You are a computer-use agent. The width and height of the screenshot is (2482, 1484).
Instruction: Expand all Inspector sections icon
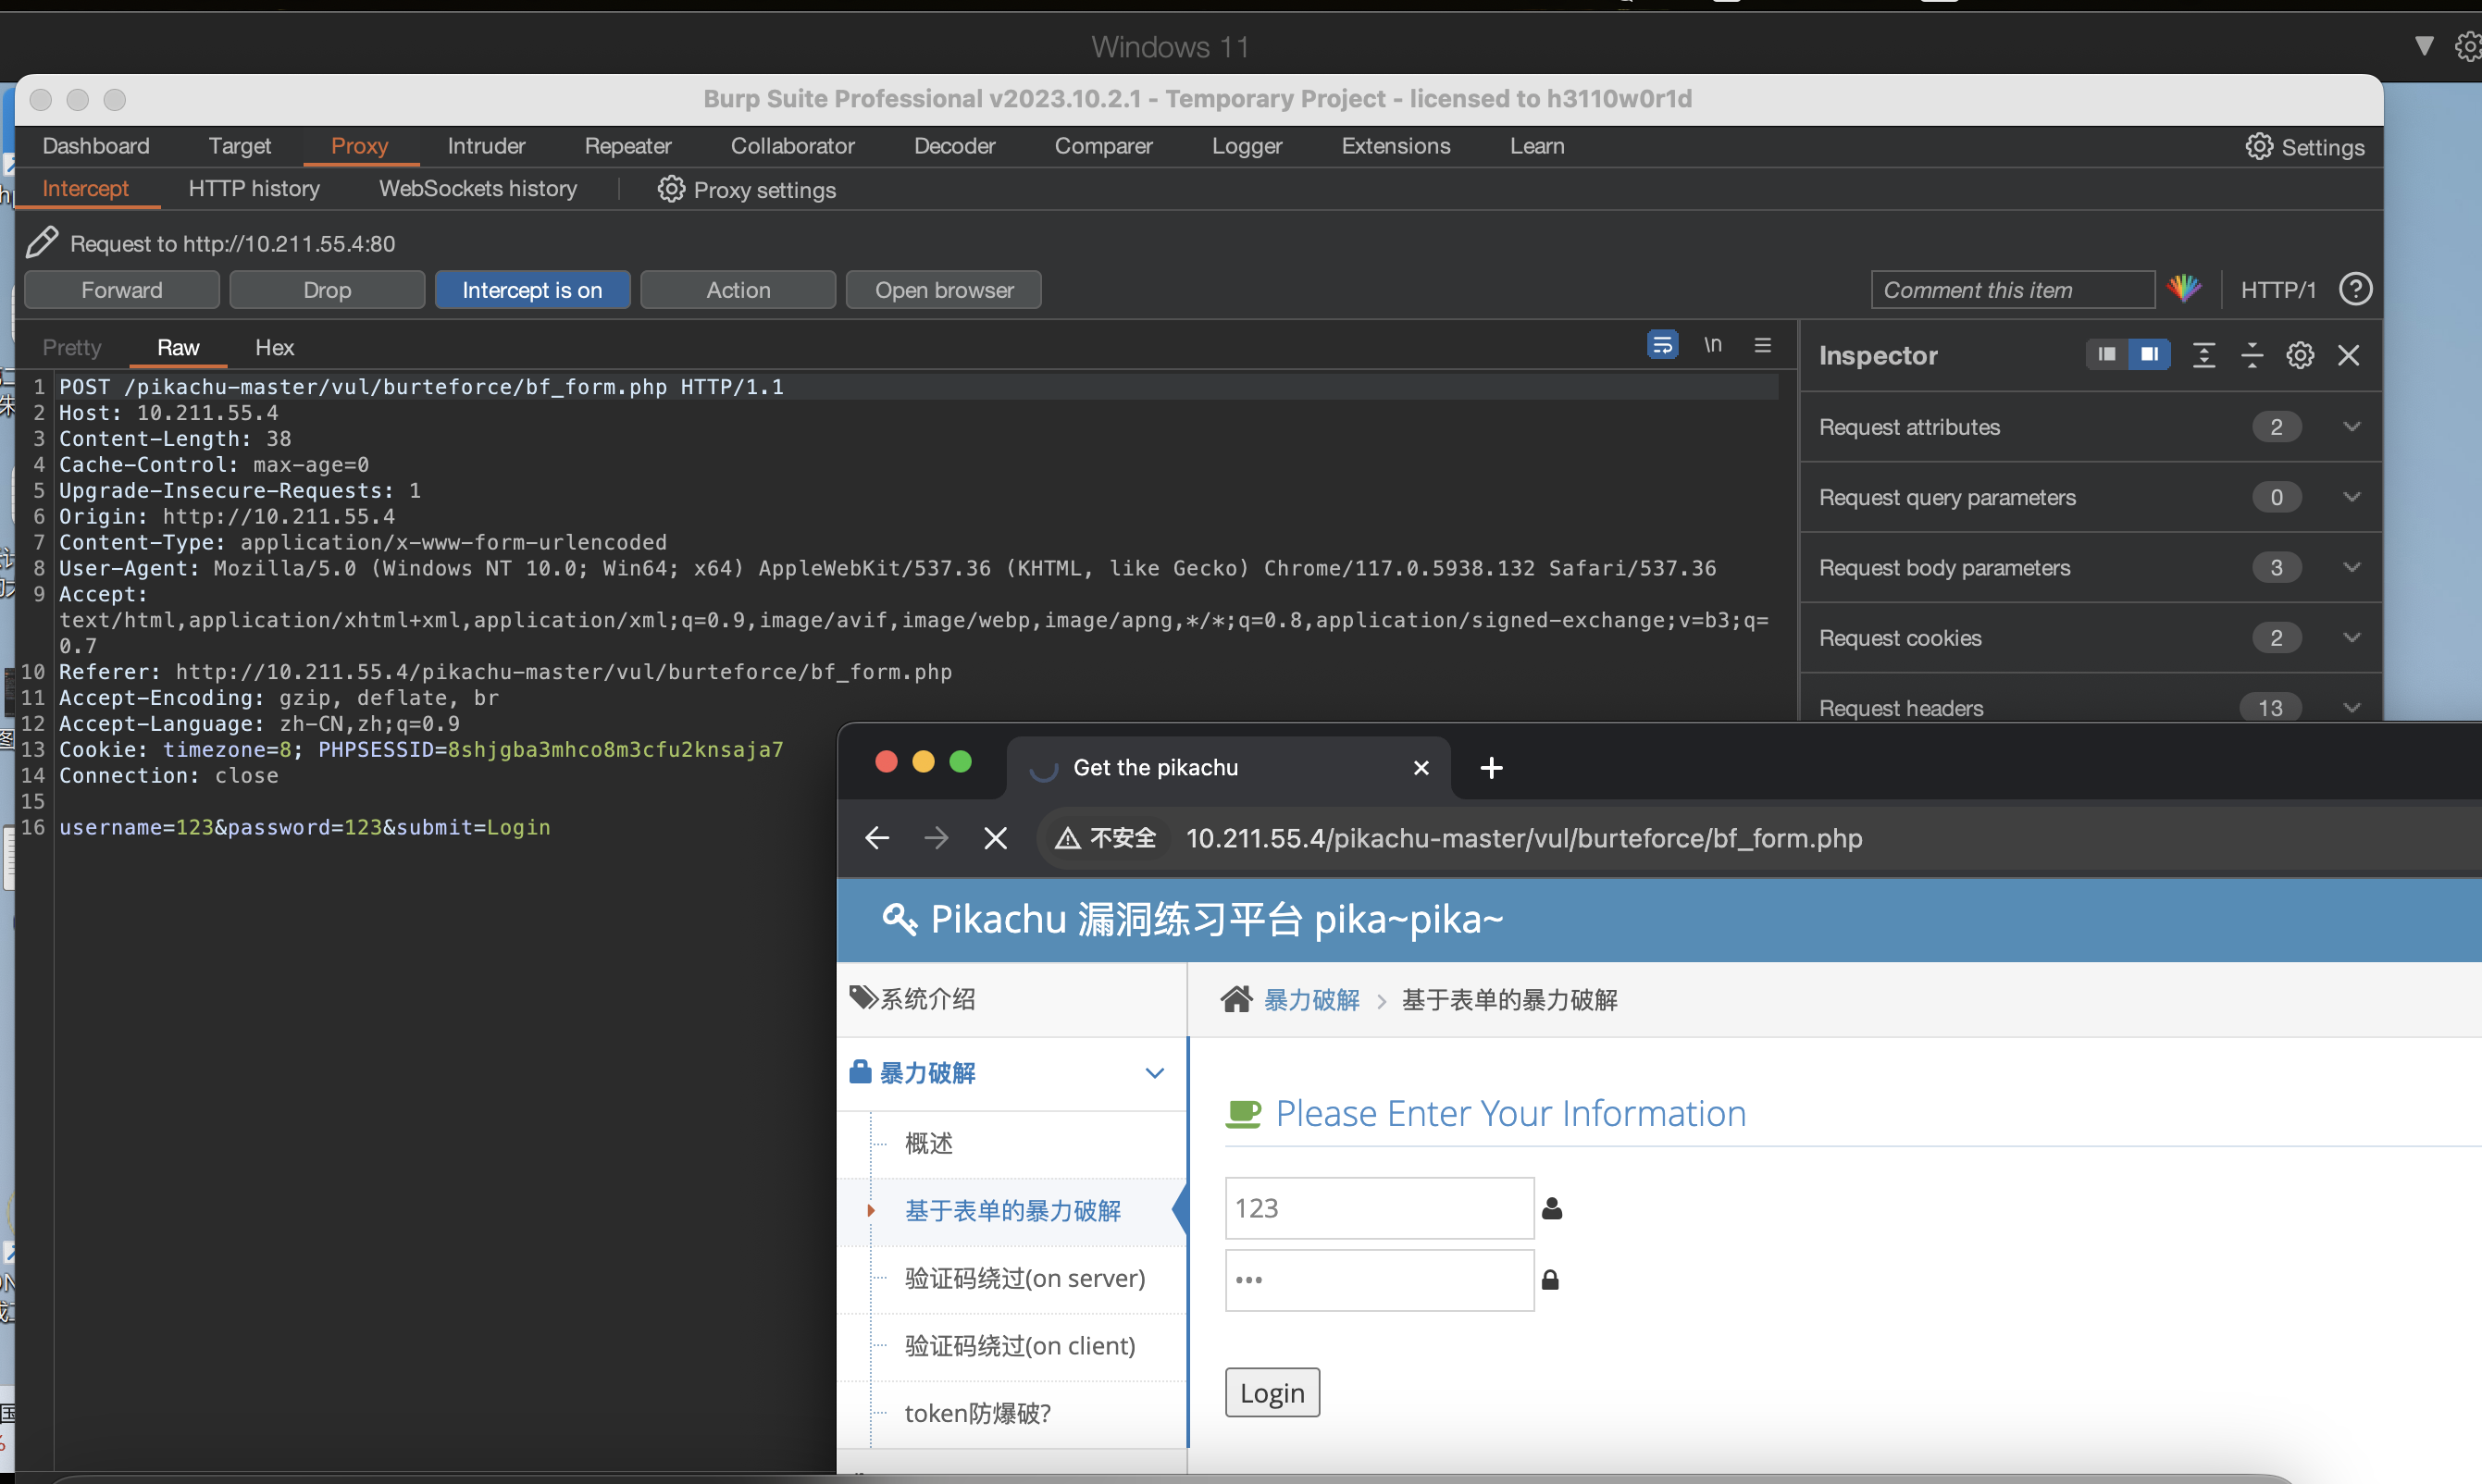[x=2204, y=355]
